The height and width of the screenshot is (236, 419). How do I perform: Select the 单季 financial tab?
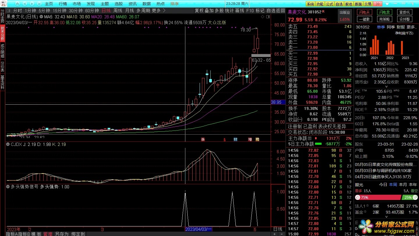tap(381, 27)
